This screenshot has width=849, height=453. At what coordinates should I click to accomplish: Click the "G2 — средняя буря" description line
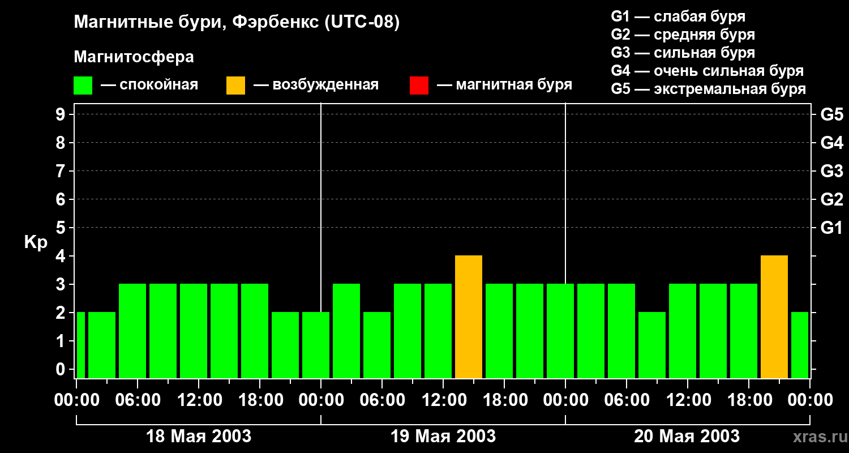click(x=683, y=35)
